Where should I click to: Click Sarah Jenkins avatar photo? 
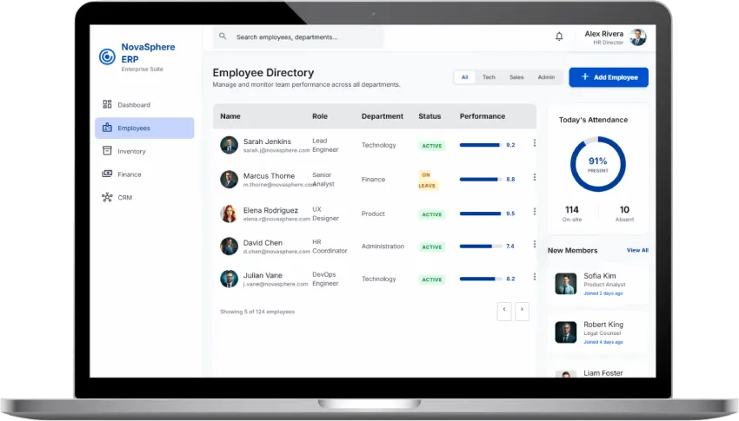(x=229, y=145)
